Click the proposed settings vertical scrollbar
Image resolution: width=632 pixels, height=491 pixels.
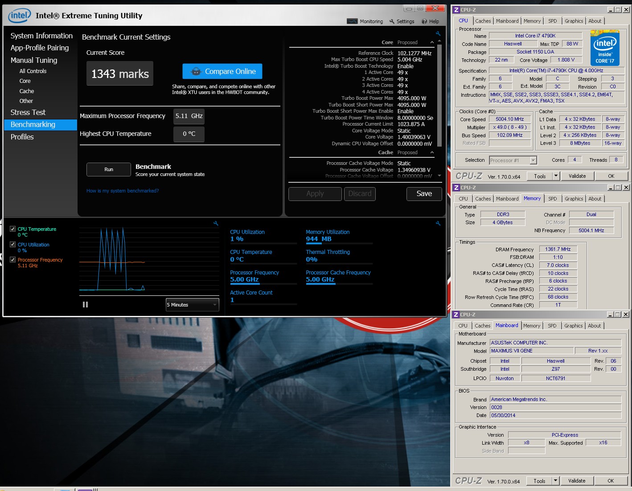click(x=439, y=96)
